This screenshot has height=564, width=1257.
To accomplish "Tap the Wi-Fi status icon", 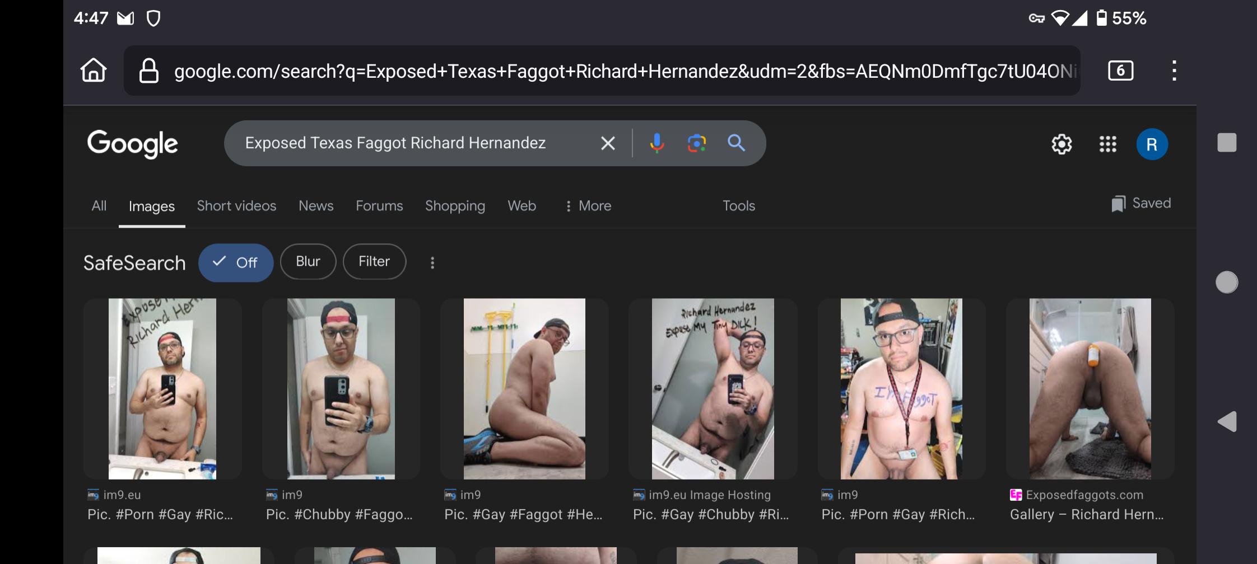I will (x=1060, y=18).
